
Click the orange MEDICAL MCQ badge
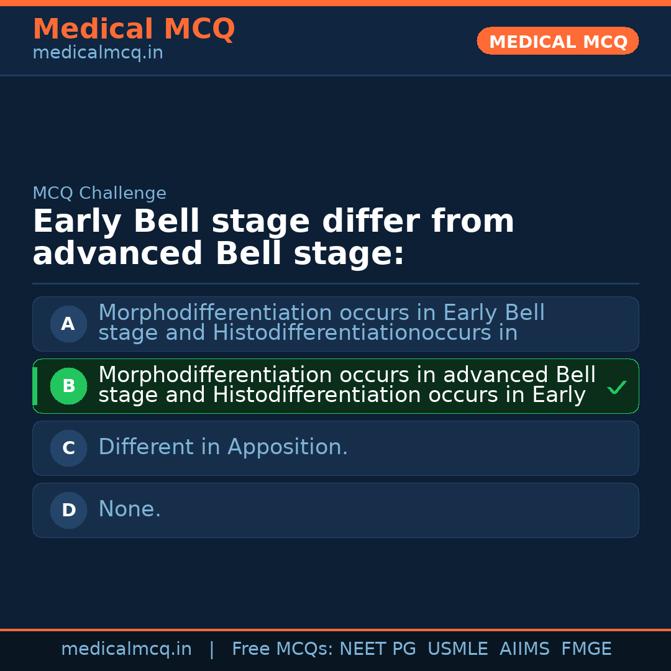557,42
